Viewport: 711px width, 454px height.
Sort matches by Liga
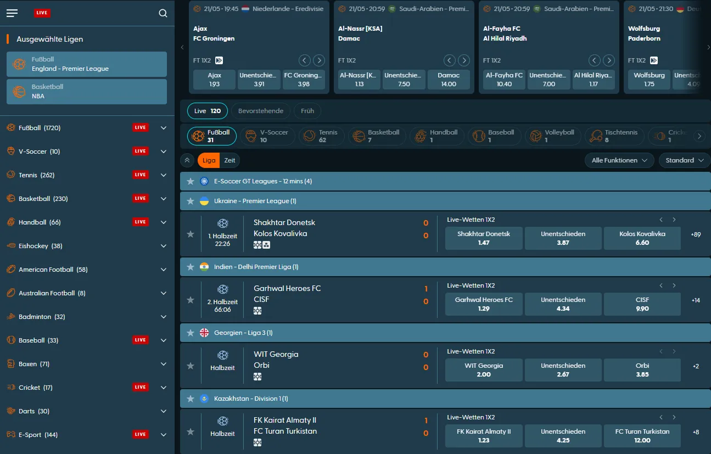click(x=209, y=160)
